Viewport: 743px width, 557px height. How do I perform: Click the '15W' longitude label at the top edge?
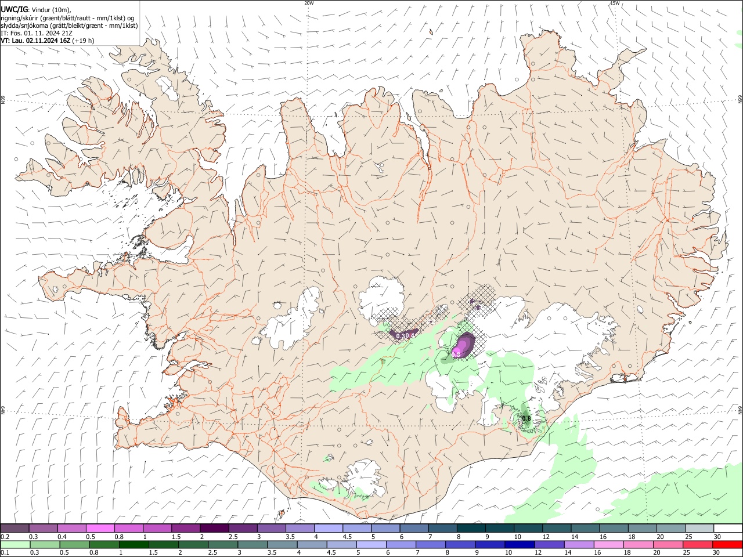pos(615,3)
